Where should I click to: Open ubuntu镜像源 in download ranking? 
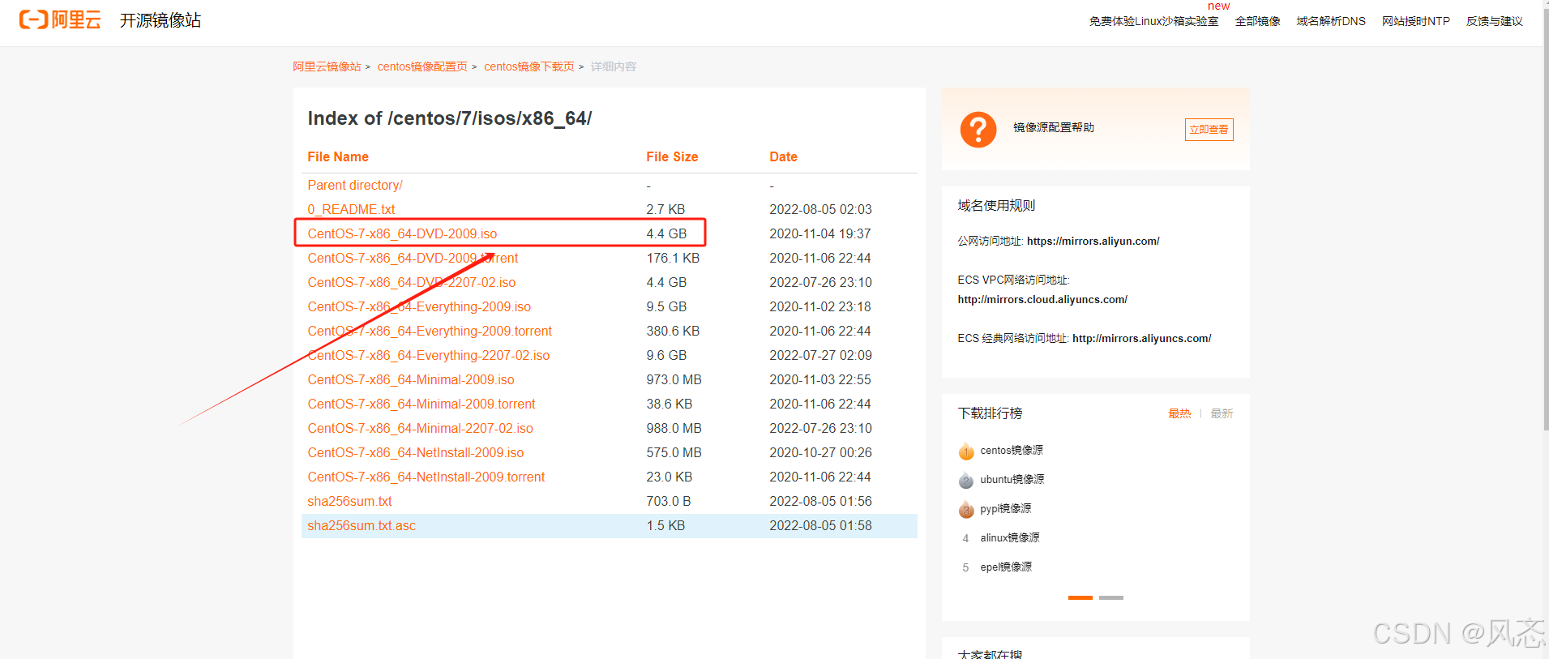[1012, 479]
